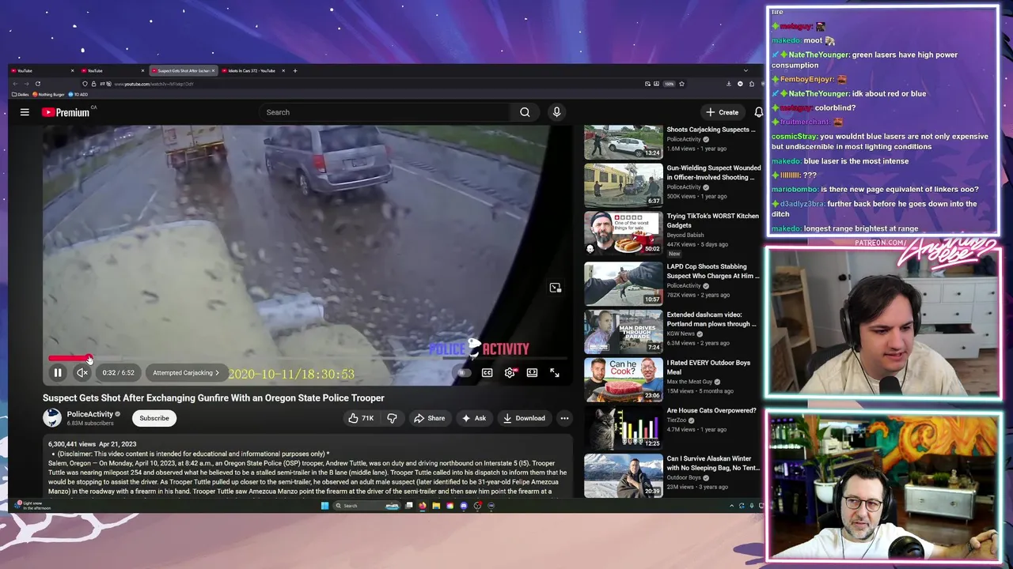Open the more actions three-dot menu
The height and width of the screenshot is (569, 1013).
coord(564,418)
